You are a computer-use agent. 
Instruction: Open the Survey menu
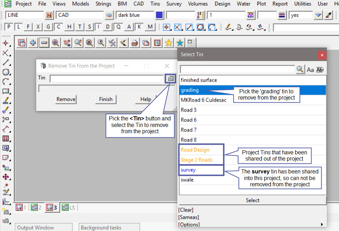[174, 4]
